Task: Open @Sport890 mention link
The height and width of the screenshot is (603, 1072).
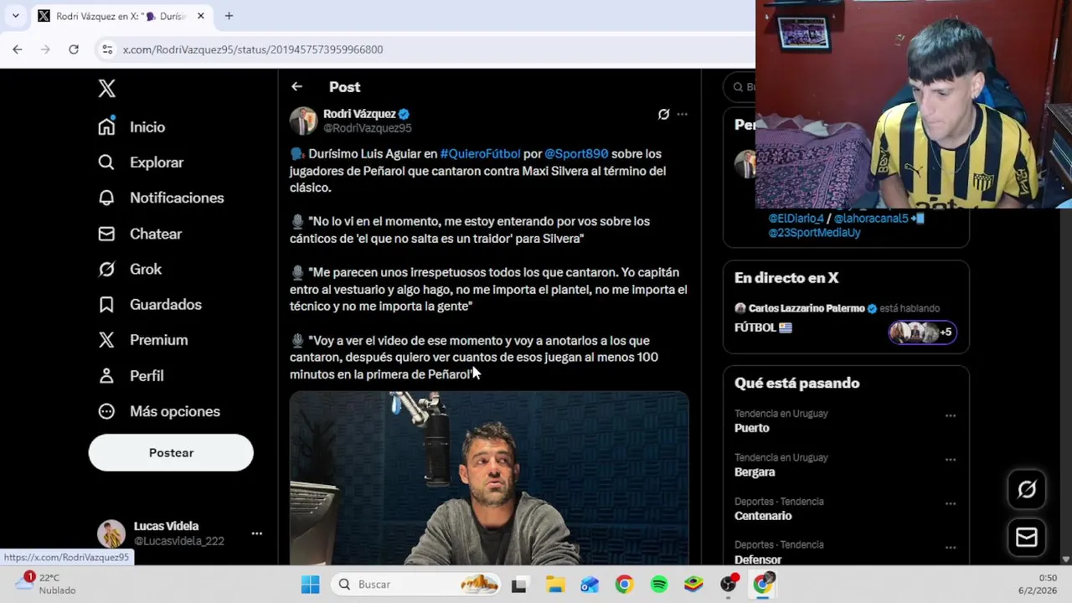Action: click(576, 153)
